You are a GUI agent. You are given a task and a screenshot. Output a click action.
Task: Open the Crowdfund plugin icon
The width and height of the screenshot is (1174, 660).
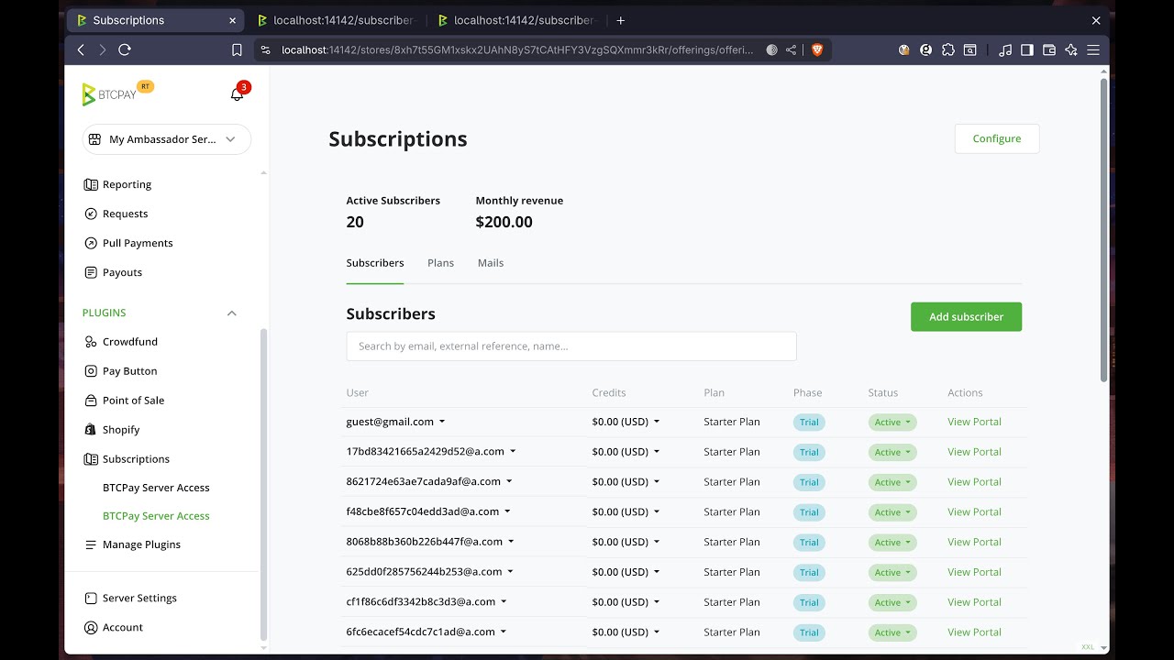pos(90,341)
